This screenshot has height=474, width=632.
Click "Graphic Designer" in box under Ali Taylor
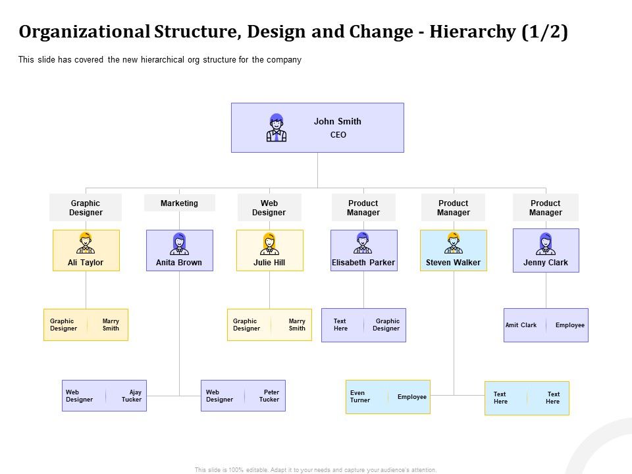click(x=63, y=325)
